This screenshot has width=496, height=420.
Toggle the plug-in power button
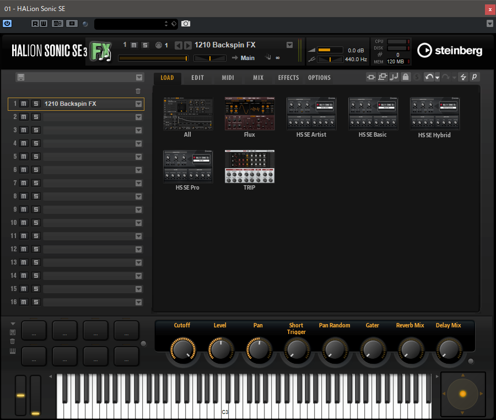coord(7,23)
